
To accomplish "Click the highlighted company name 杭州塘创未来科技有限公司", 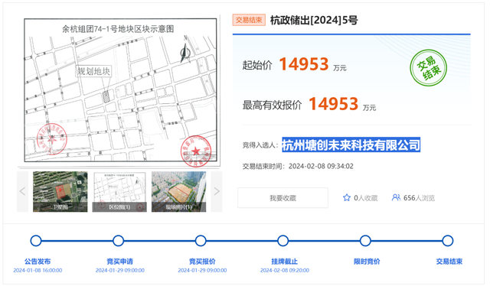I will tap(351, 145).
